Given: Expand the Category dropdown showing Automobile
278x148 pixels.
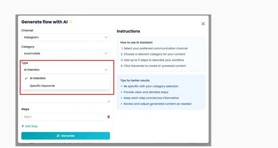Looking at the screenshot, I should (66, 53).
